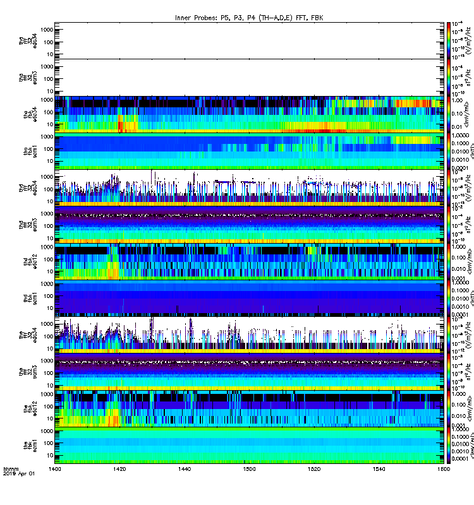Click the 1420 time axis label
Viewport: 474px width, 505px height.
[119, 469]
